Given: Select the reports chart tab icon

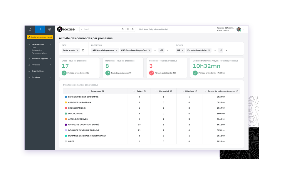Looking at the screenshot, I should [x=40, y=29].
